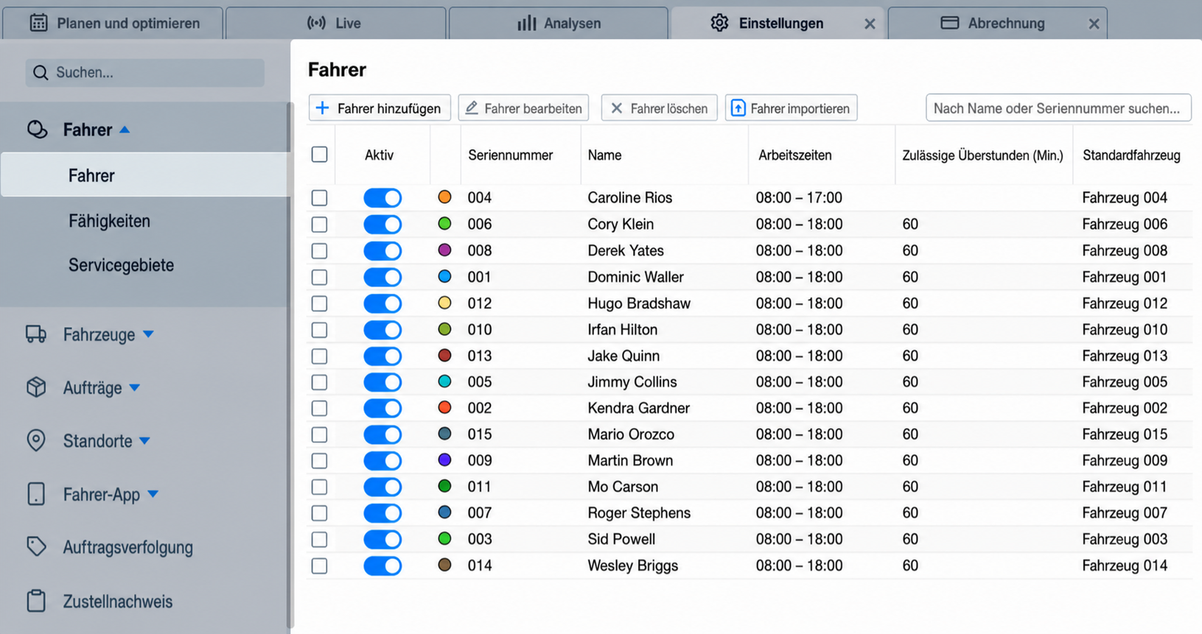Click the Standorte map pin icon
The width and height of the screenshot is (1202, 634).
point(36,440)
